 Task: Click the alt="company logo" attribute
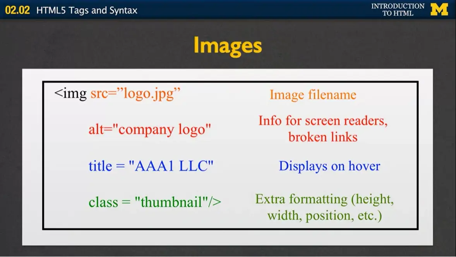(149, 129)
